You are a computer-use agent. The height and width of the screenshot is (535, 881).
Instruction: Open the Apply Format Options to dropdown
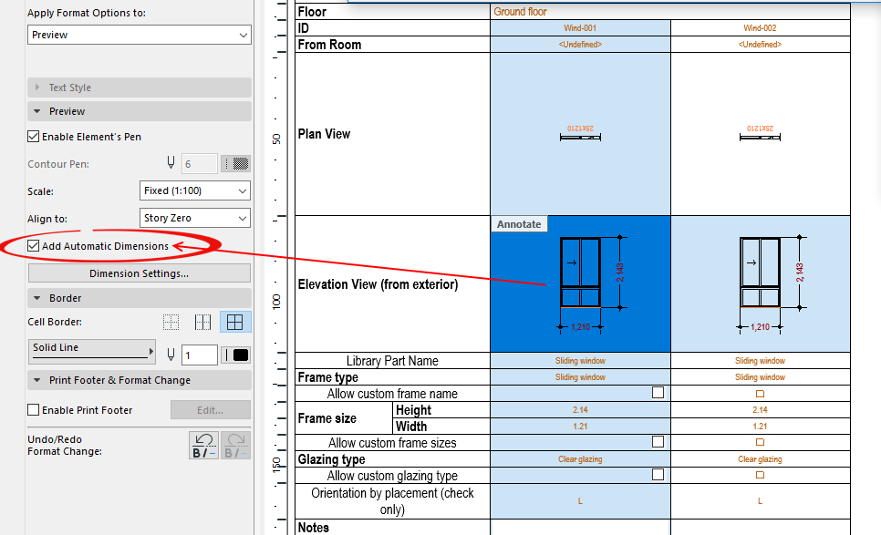(139, 35)
